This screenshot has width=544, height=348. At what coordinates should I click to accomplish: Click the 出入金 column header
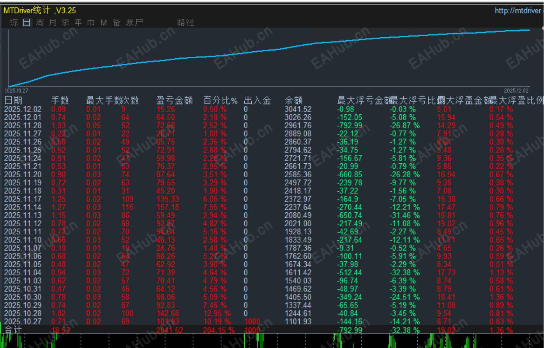pyautogui.click(x=257, y=100)
